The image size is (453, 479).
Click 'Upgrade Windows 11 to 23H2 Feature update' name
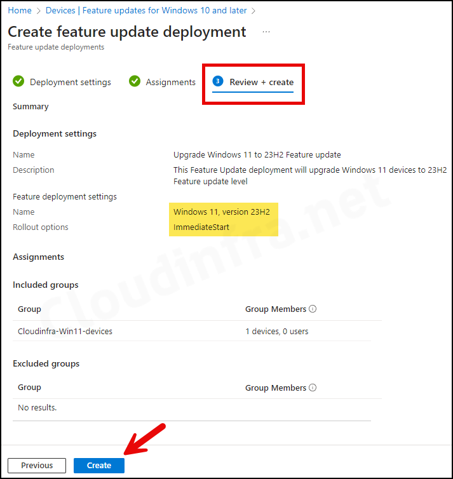257,154
